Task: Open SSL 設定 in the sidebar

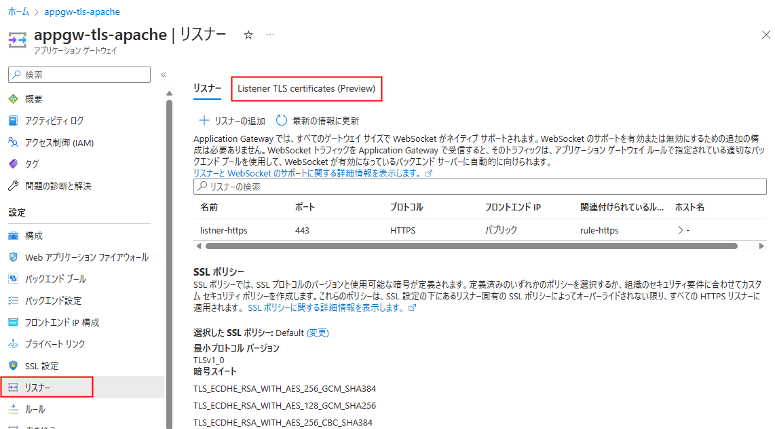Action: pos(41,366)
